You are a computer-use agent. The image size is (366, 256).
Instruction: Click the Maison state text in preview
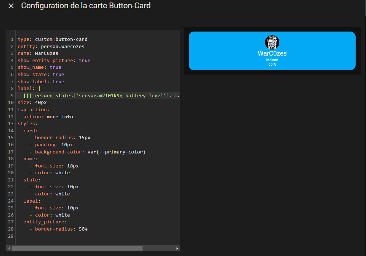[x=272, y=60]
